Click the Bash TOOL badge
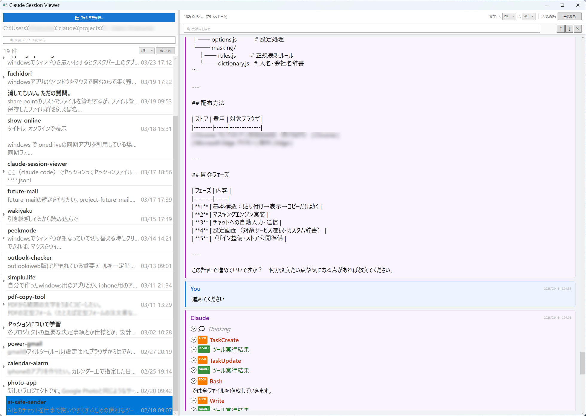Image resolution: width=586 pixels, height=416 pixels. tap(203, 381)
